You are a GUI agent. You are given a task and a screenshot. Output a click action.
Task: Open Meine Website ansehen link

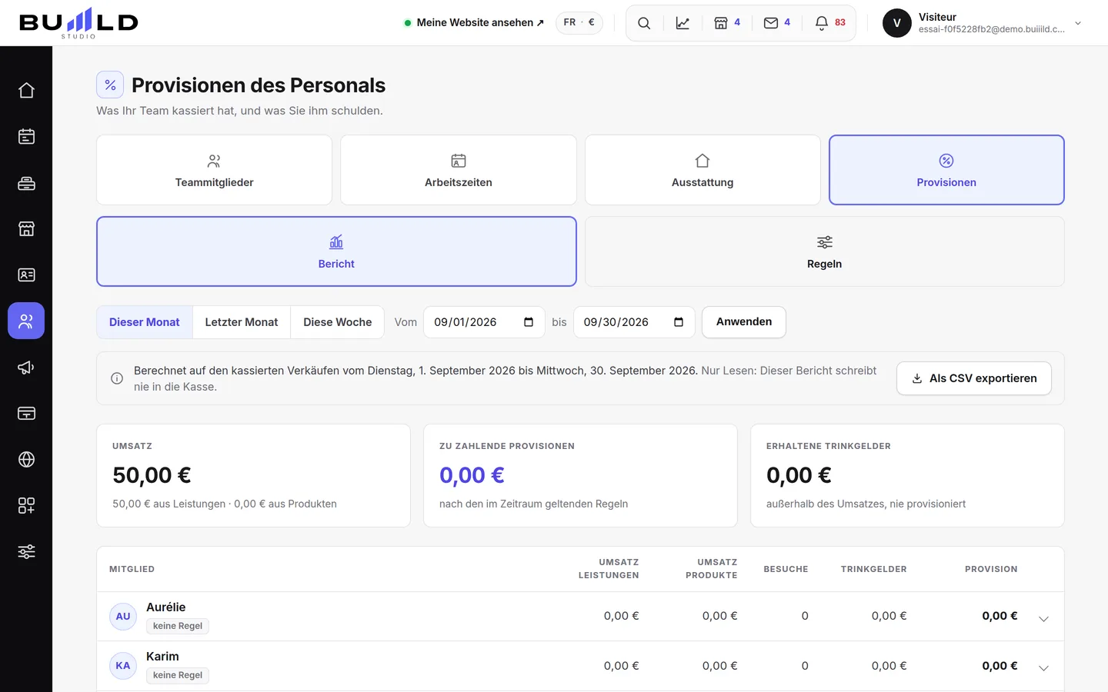coord(474,22)
